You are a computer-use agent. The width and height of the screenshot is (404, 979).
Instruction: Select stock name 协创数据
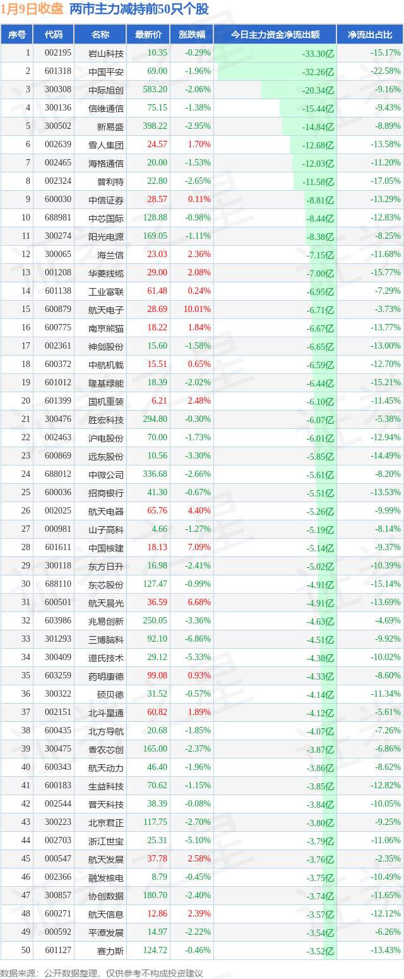pyautogui.click(x=107, y=896)
